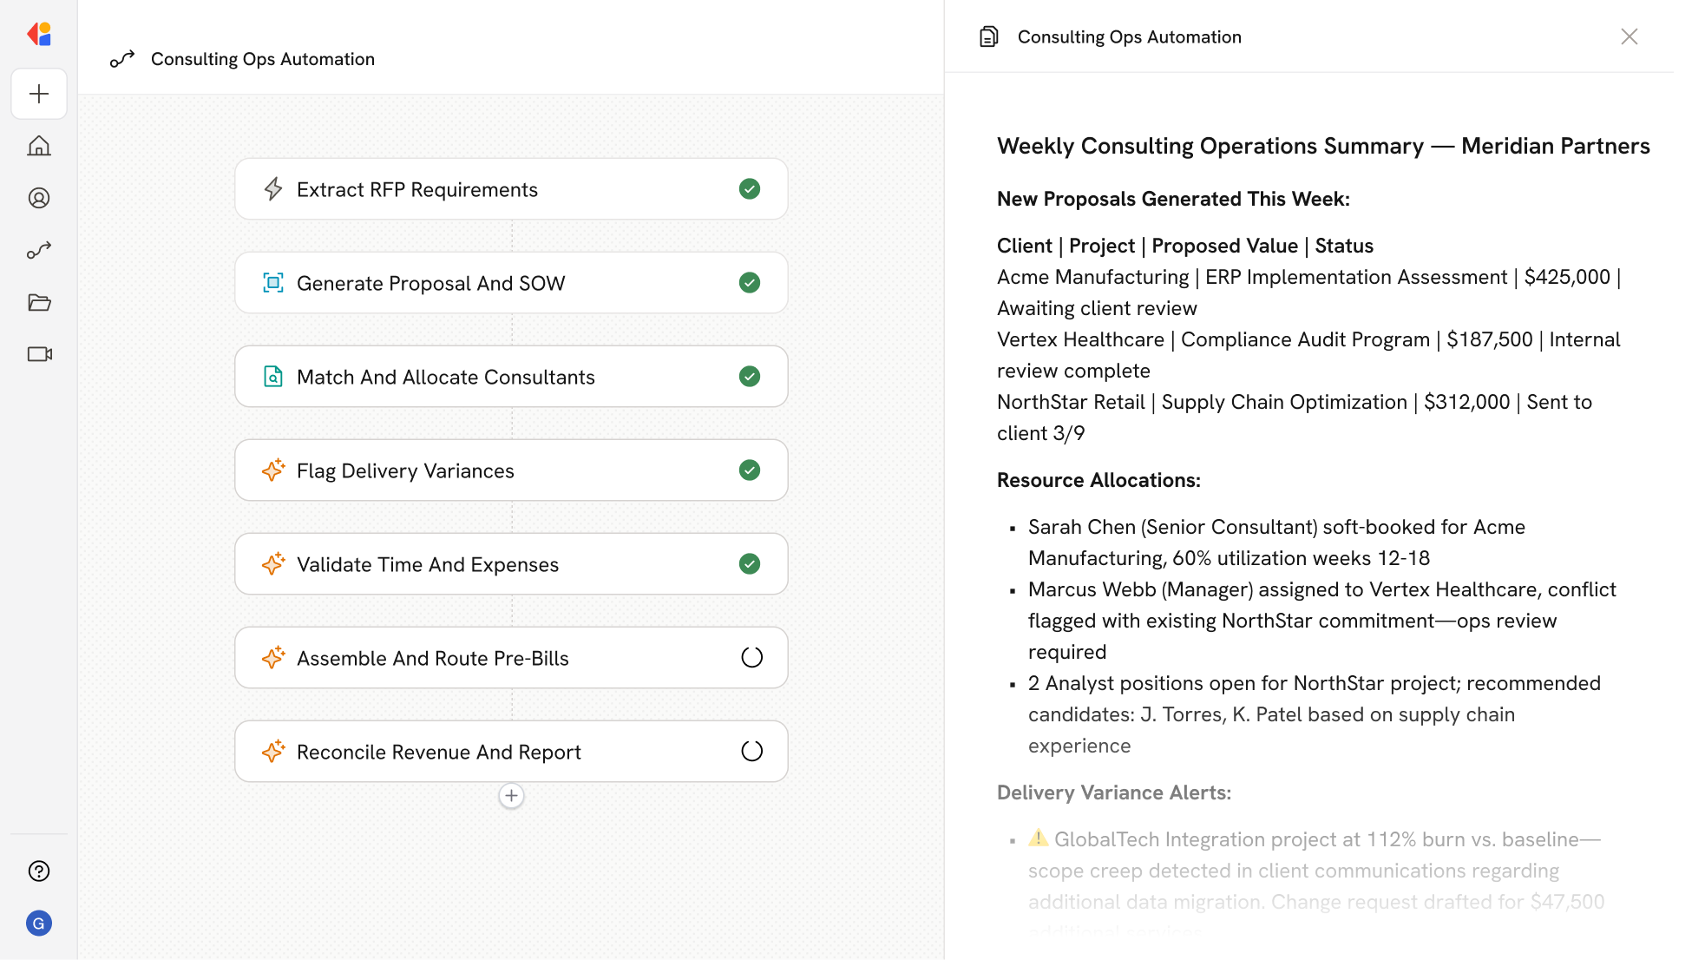
Task: Open the Home icon in sidebar
Action: tap(39, 146)
